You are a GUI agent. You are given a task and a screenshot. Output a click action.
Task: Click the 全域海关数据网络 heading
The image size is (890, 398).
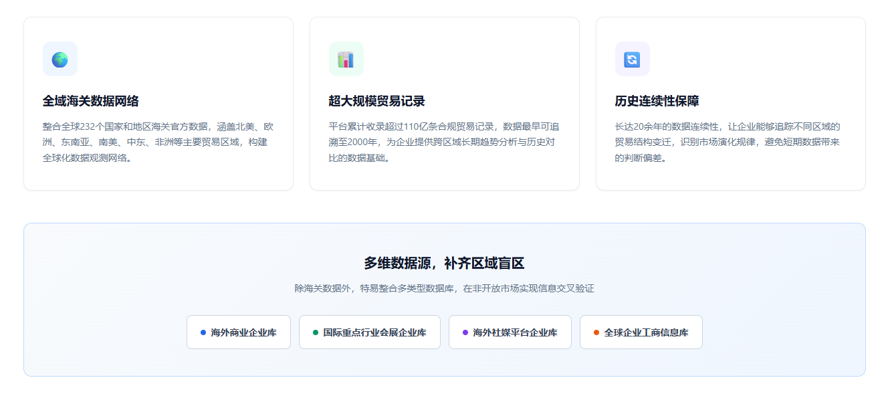coord(91,101)
